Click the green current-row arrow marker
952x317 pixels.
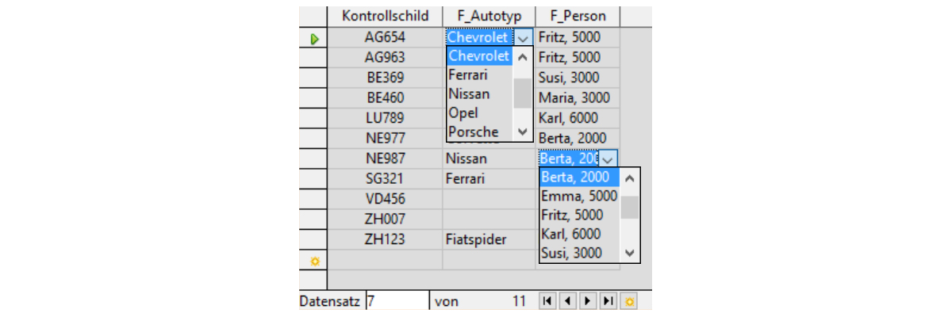click(x=314, y=38)
